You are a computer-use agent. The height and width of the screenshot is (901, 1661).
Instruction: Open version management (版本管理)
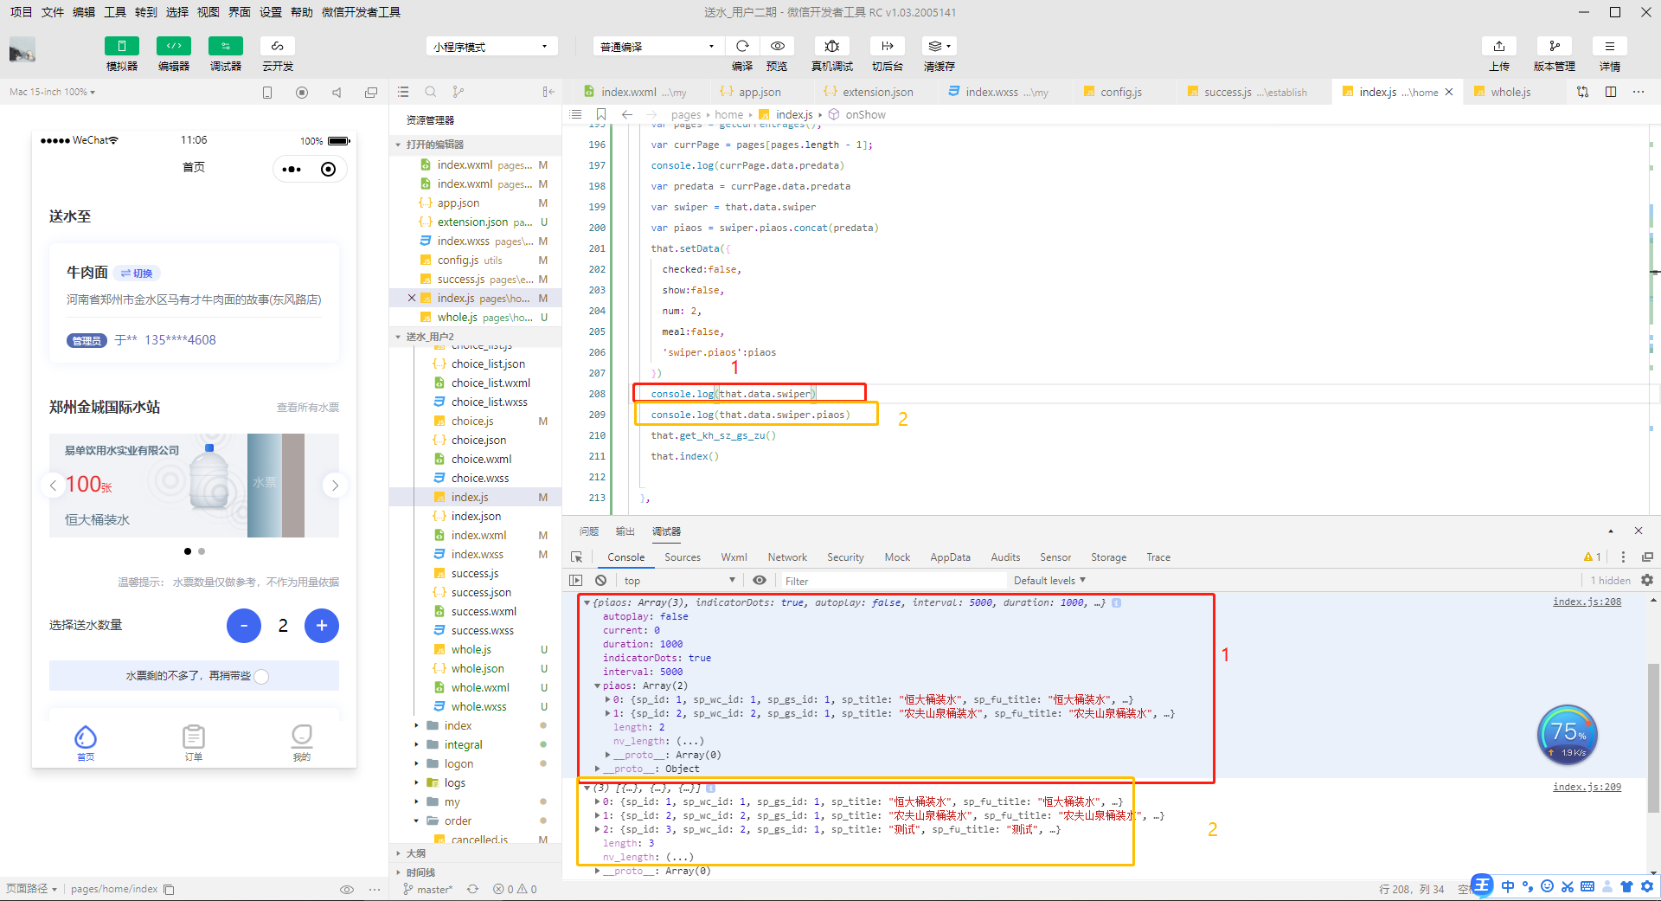click(x=1555, y=46)
